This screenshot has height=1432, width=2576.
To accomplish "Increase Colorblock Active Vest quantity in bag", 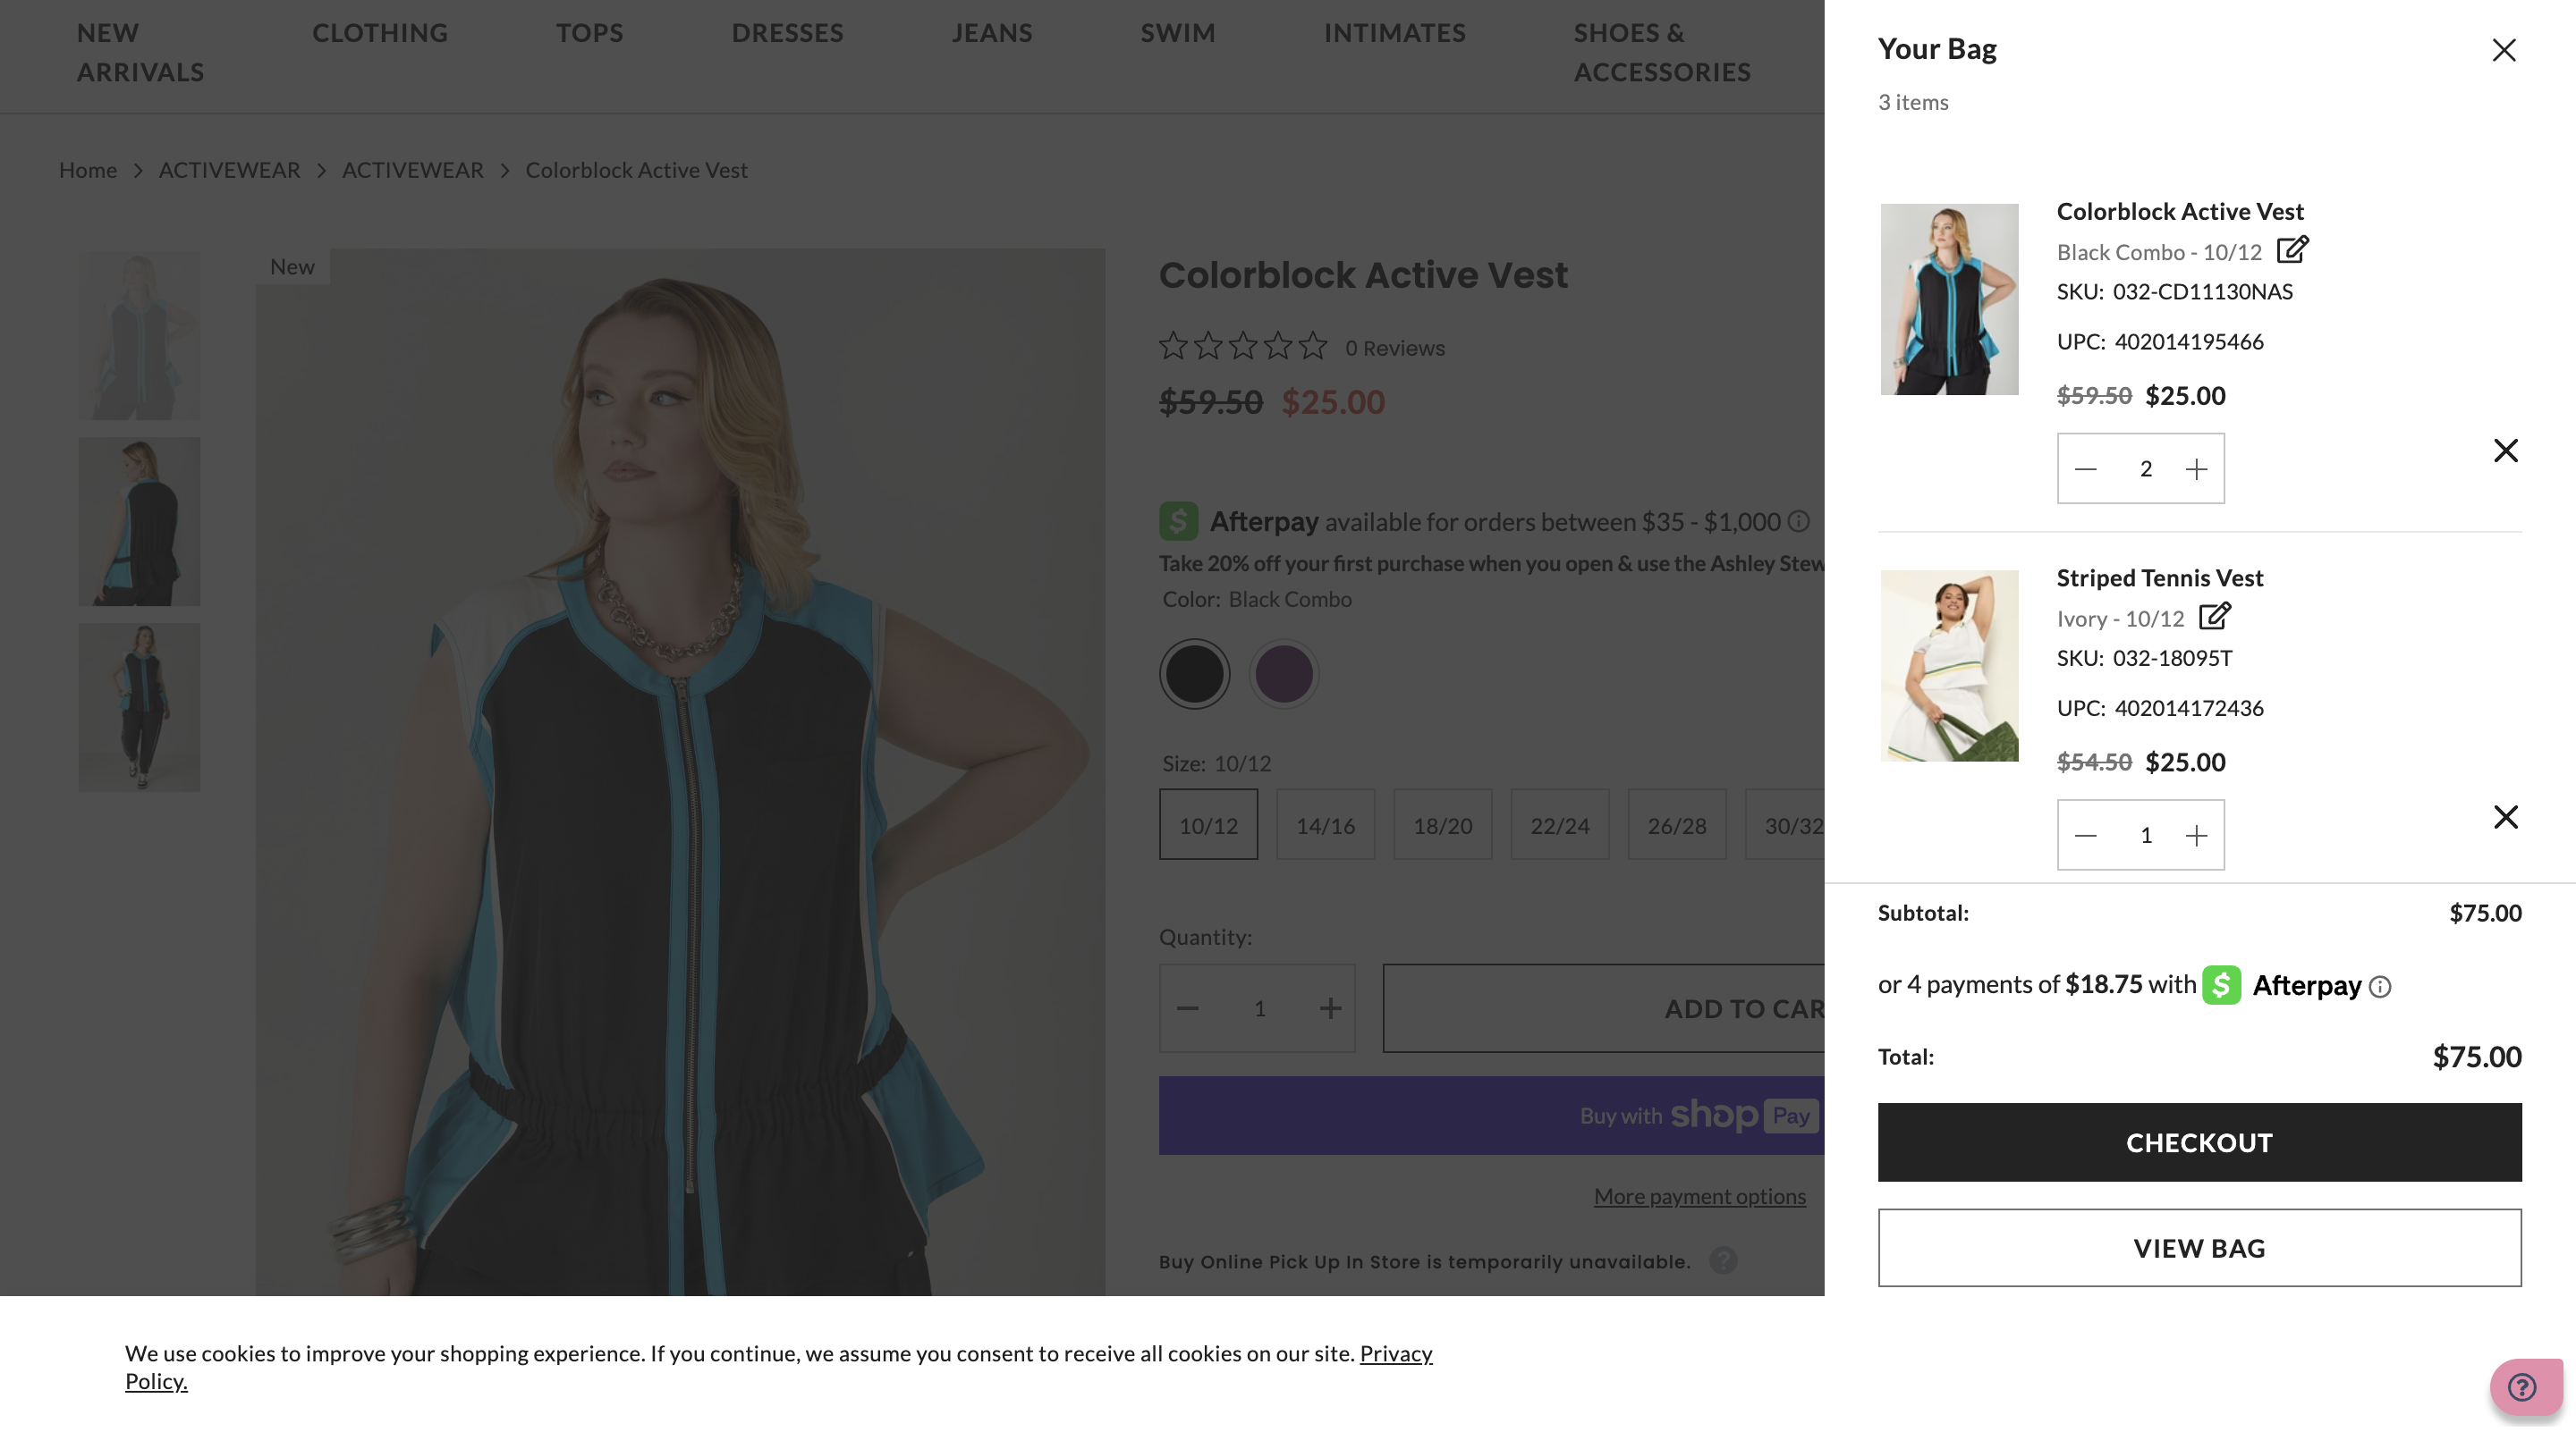I will (x=2196, y=468).
